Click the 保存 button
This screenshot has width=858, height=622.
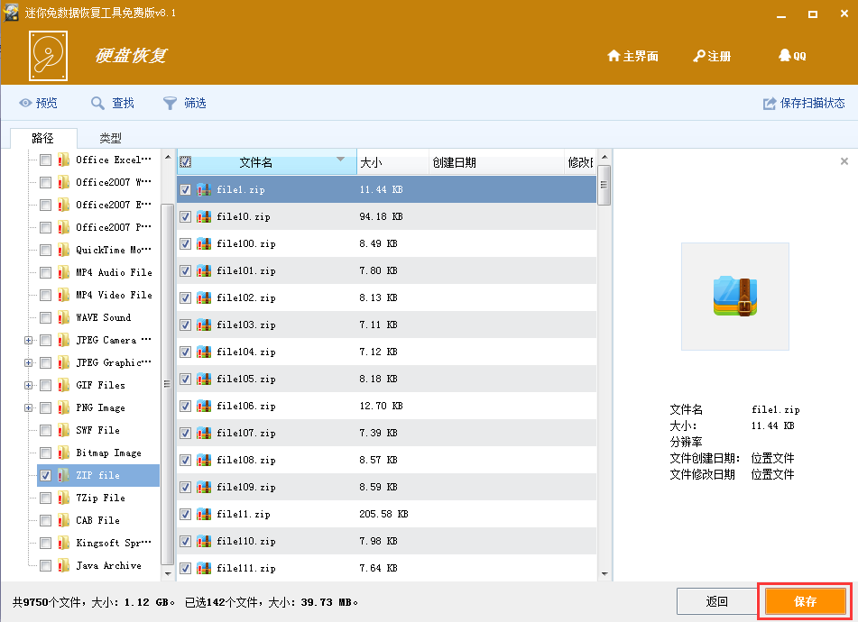806,602
